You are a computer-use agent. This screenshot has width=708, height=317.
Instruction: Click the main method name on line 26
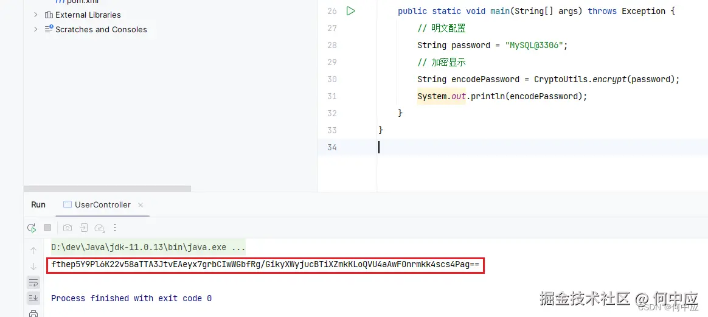coord(500,12)
